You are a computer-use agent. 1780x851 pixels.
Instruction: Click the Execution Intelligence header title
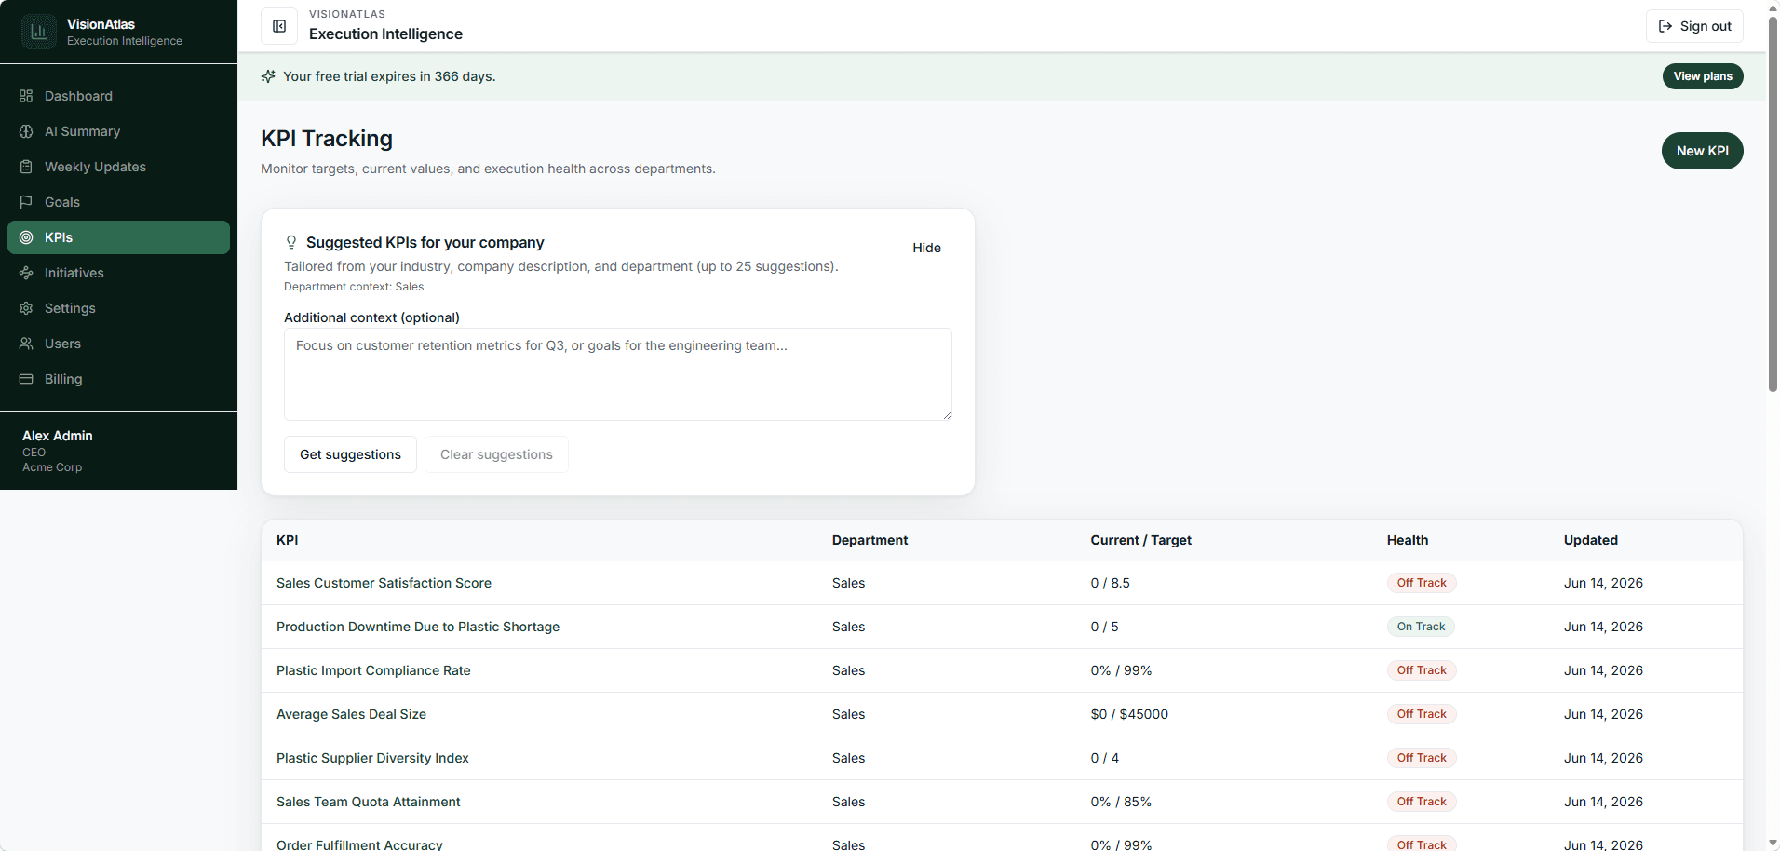tap(385, 34)
